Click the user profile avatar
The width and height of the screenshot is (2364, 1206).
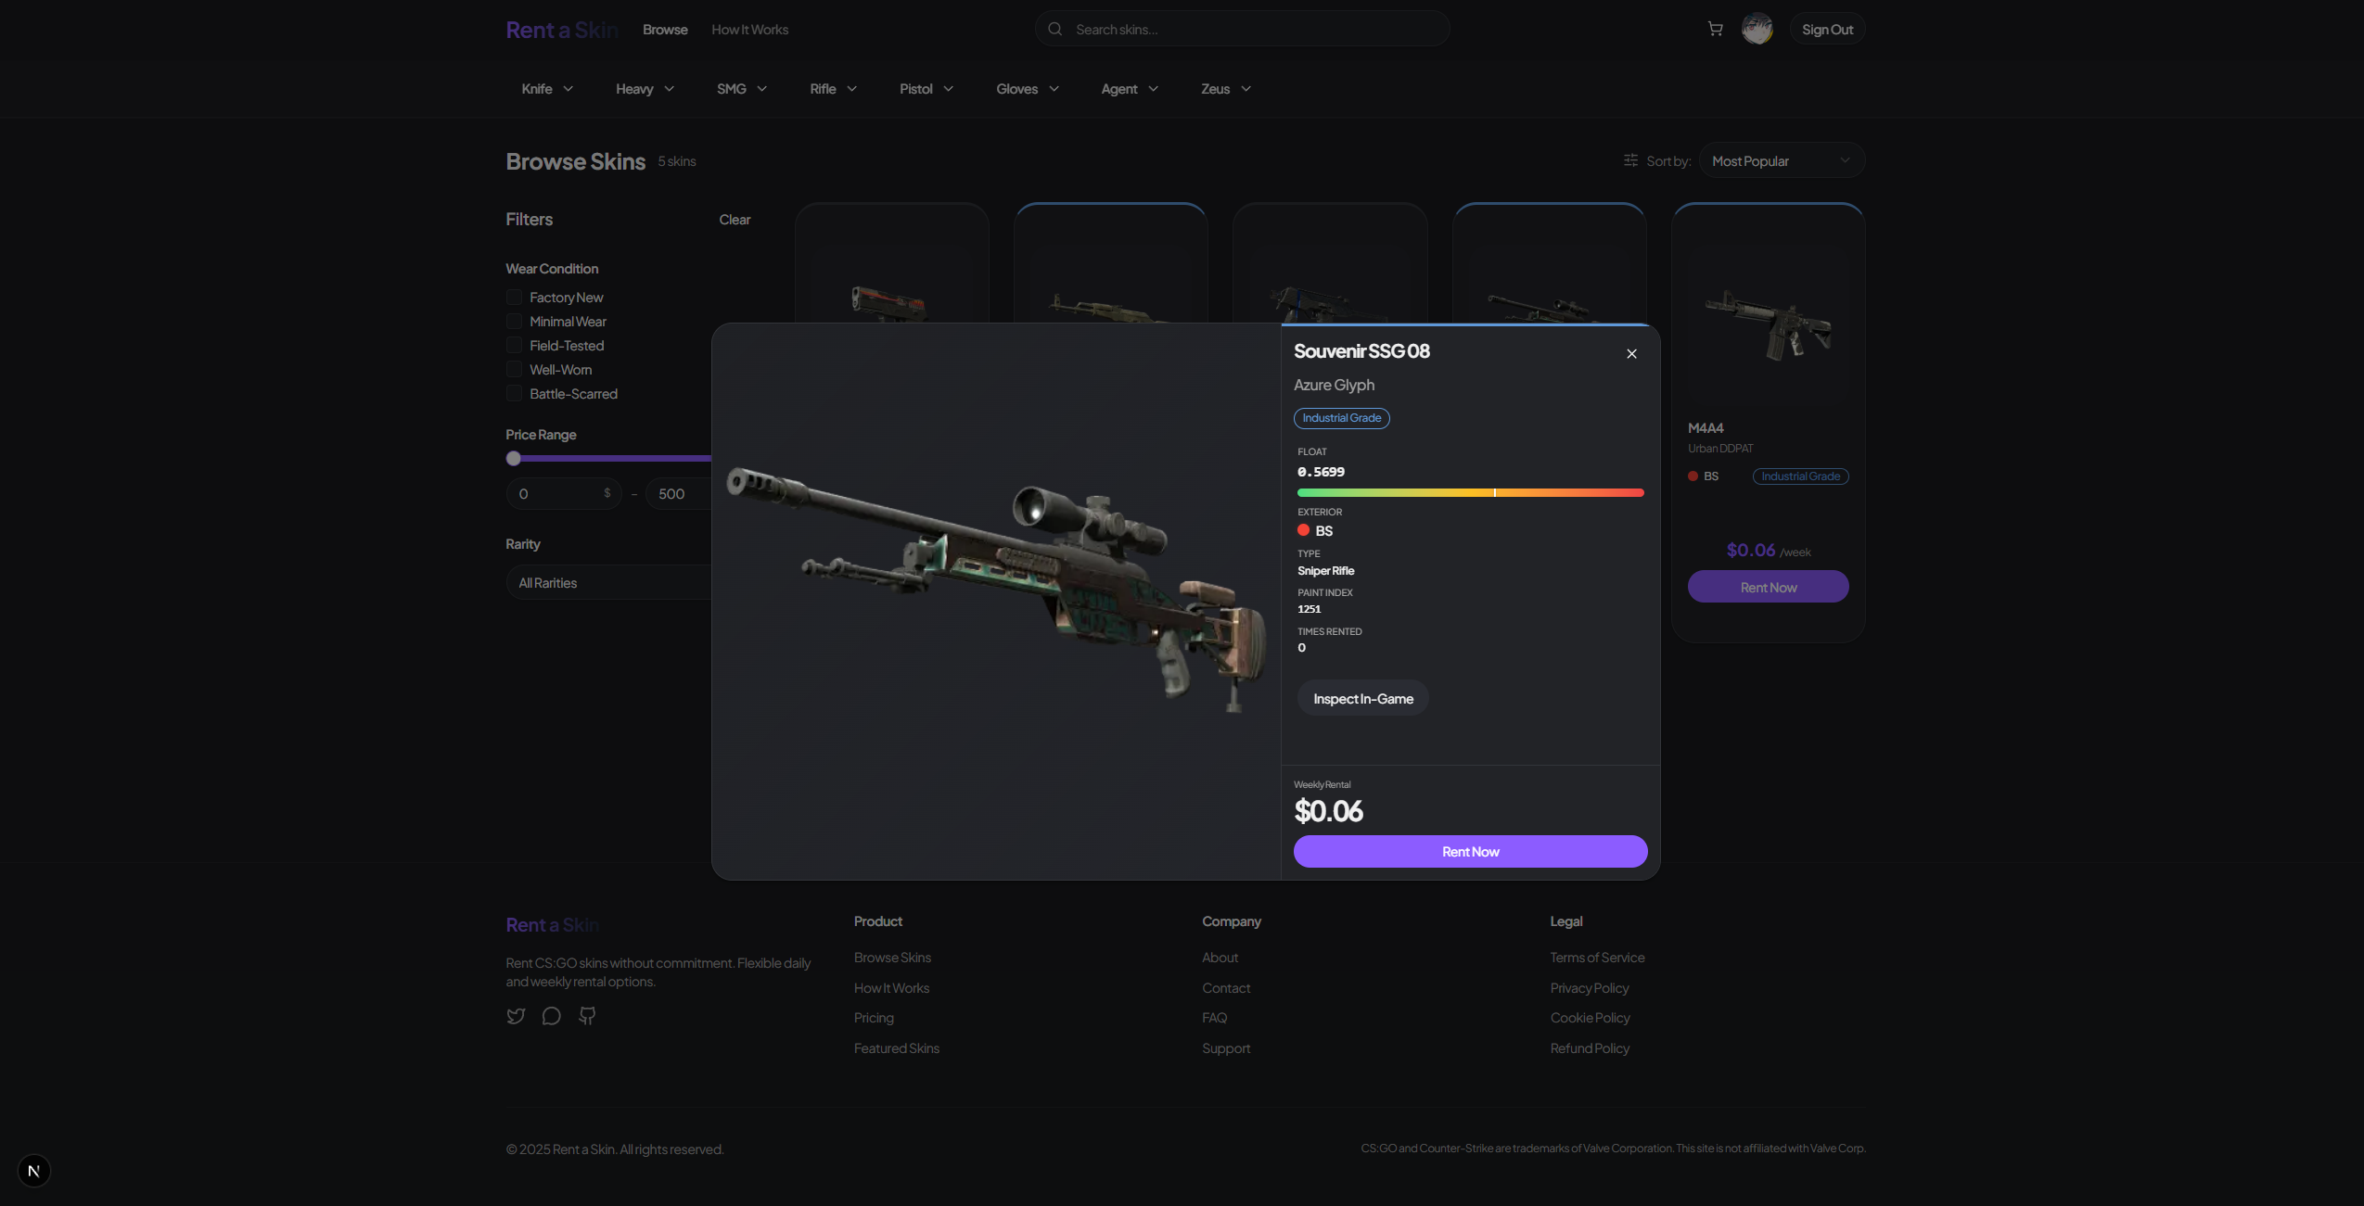pos(1757,29)
